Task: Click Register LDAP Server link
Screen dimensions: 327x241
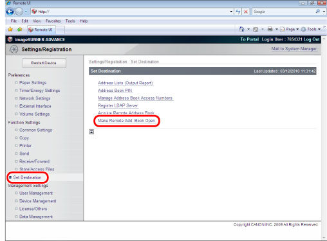Action: pos(118,105)
